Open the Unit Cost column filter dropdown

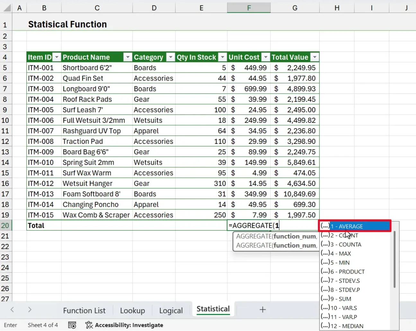click(266, 57)
